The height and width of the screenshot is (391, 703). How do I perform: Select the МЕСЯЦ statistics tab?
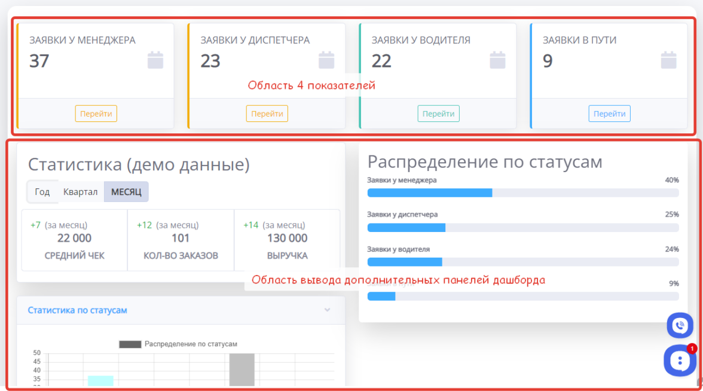coord(126,191)
